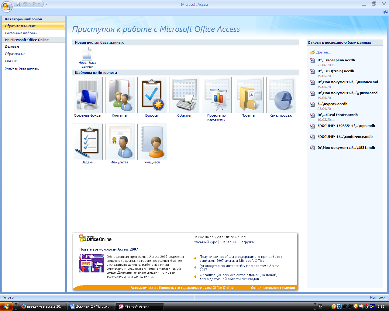The height and width of the screenshot is (311, 389).
Task: Click the Redo icon in Quick Access Toolbar
Action: click(34, 4)
